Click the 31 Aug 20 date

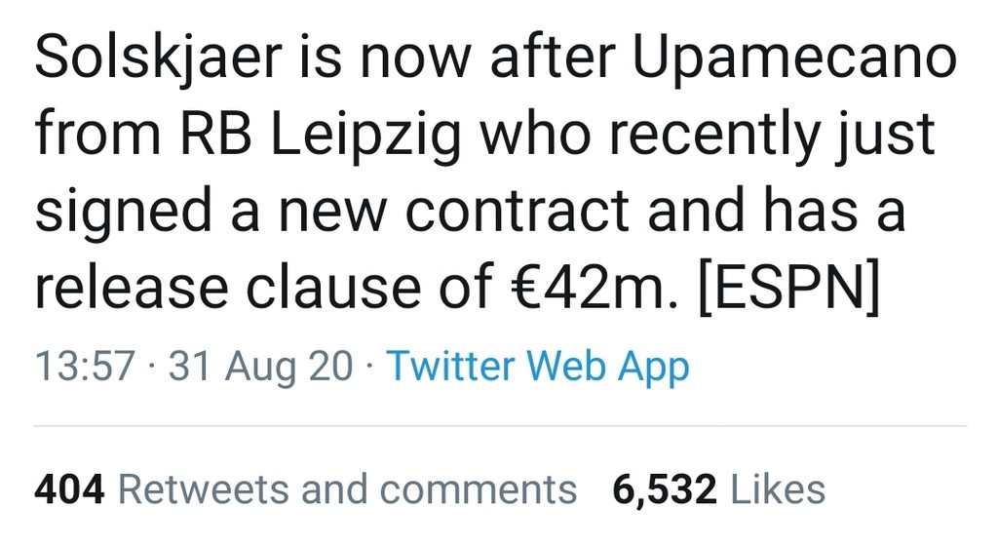coord(260,368)
